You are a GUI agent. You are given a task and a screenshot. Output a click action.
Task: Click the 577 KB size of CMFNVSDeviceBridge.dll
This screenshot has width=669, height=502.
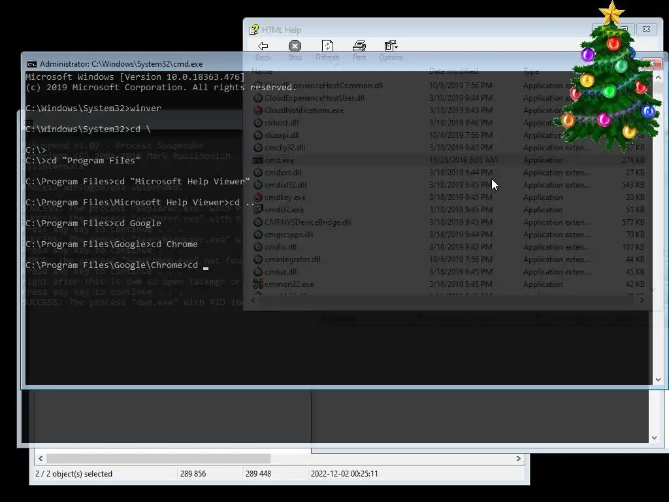(633, 222)
